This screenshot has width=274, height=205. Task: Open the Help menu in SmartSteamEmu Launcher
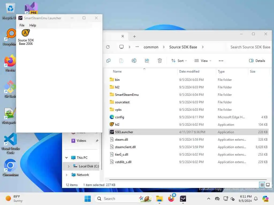[x=33, y=25]
